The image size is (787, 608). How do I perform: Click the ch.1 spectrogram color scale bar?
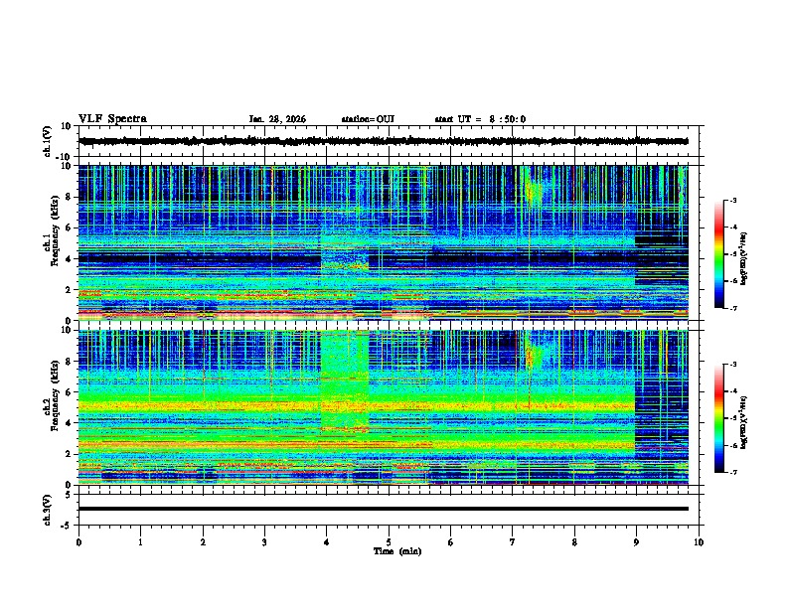[x=718, y=254]
